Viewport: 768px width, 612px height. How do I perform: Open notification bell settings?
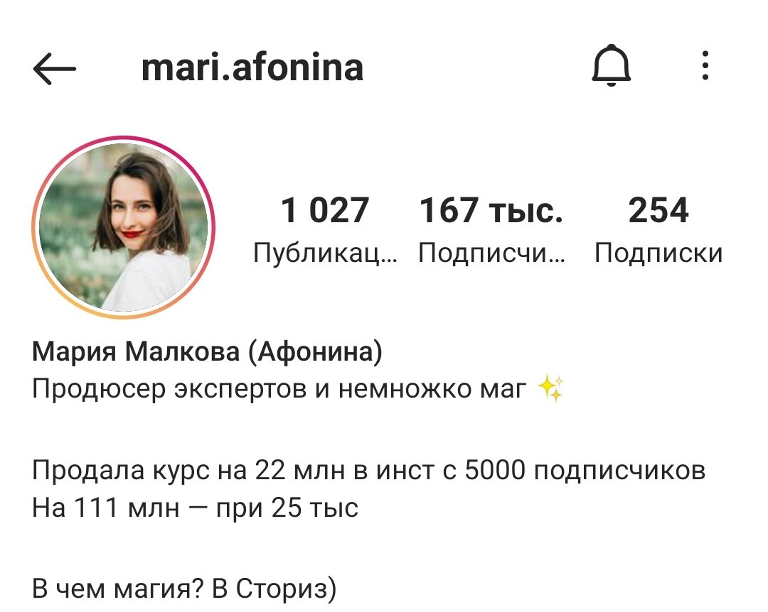pos(612,65)
